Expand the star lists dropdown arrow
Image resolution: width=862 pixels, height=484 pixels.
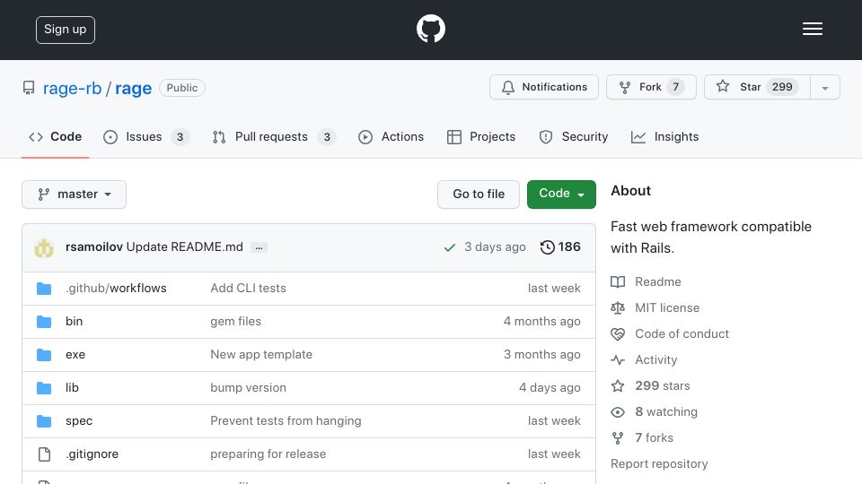[824, 87]
